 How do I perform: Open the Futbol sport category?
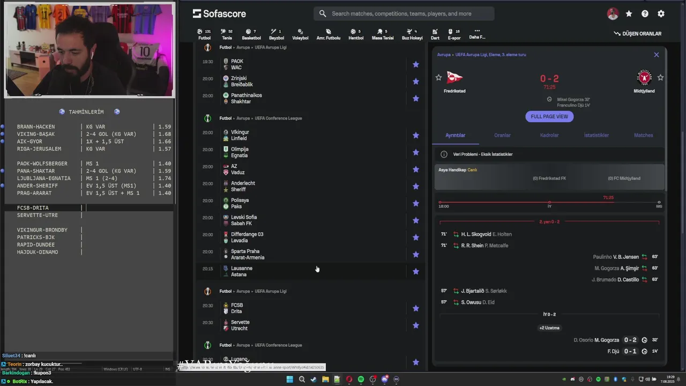[x=204, y=34]
